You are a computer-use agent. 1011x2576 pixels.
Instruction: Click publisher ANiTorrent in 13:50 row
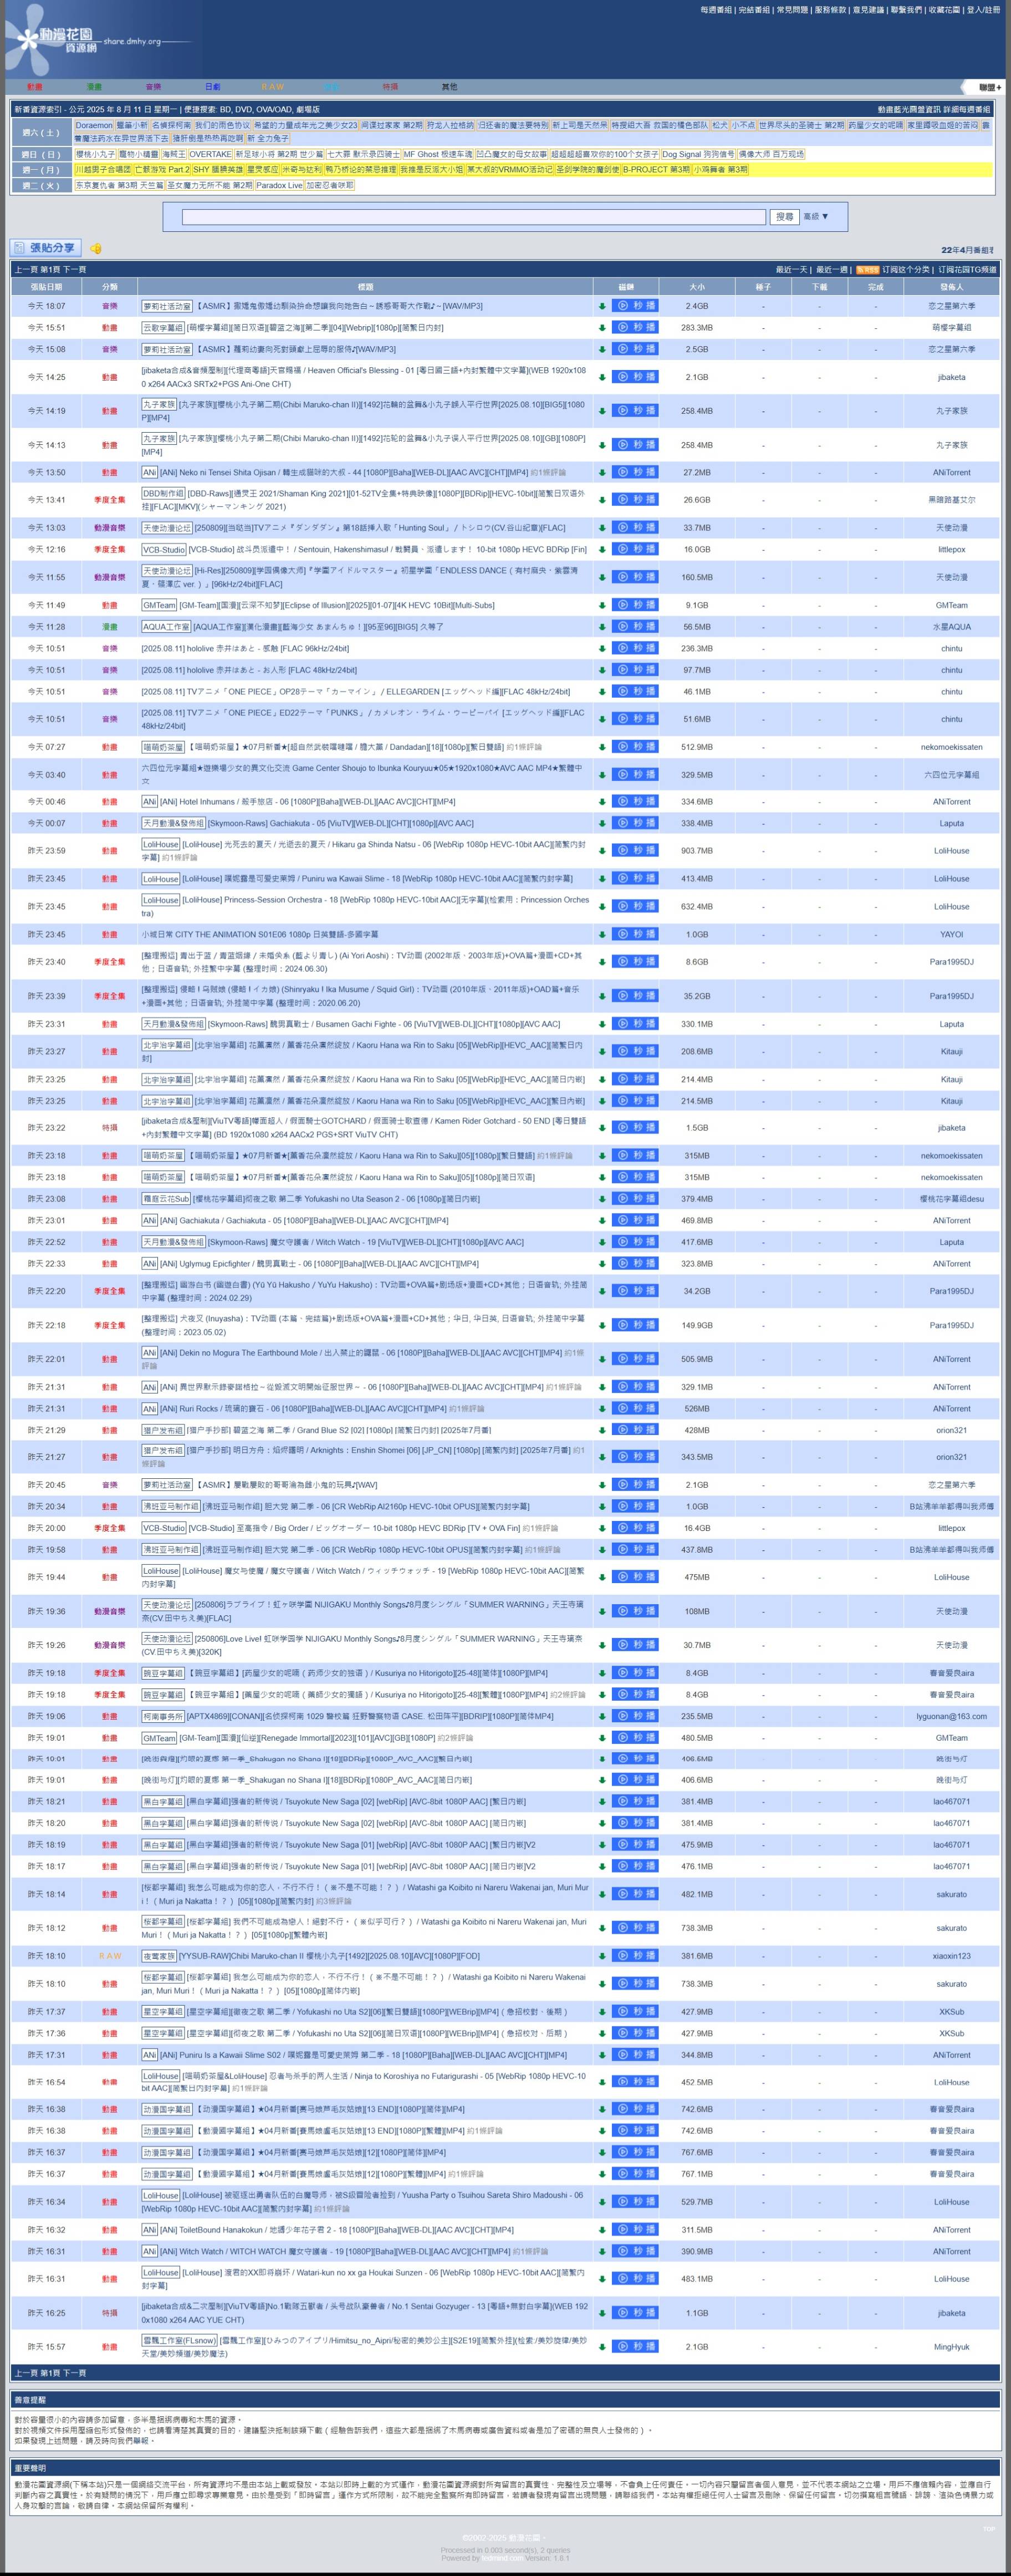pyautogui.click(x=951, y=472)
